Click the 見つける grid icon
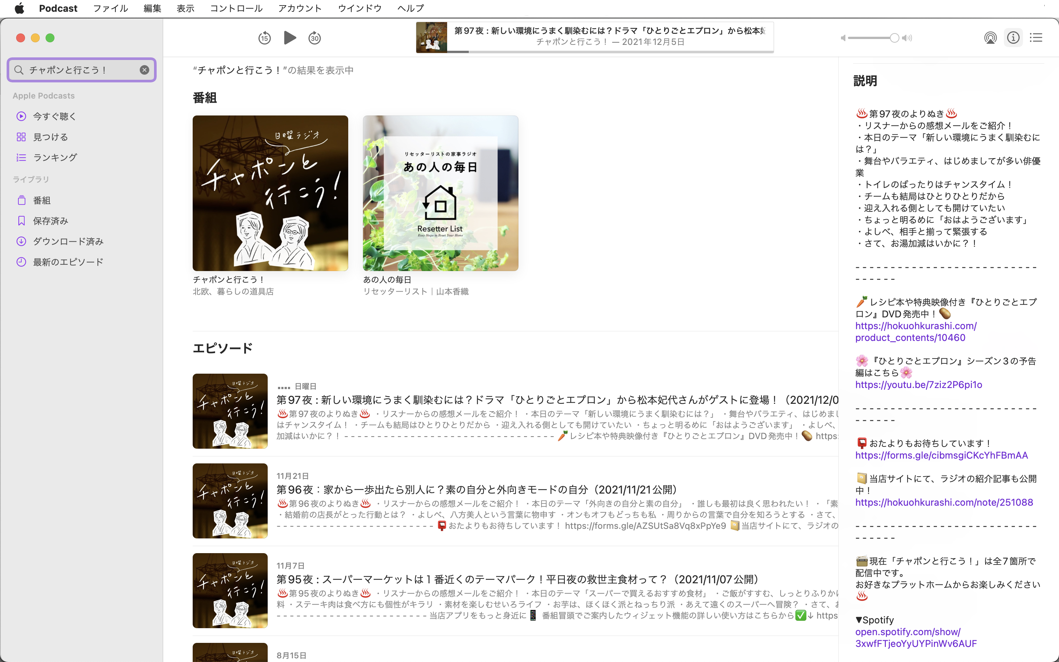 pos(21,137)
